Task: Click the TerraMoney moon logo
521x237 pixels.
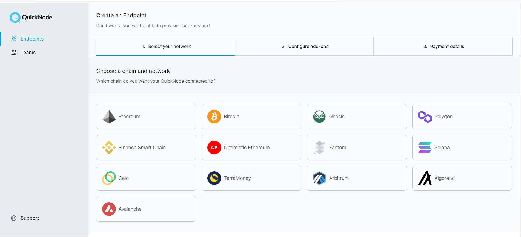Action: click(x=214, y=178)
